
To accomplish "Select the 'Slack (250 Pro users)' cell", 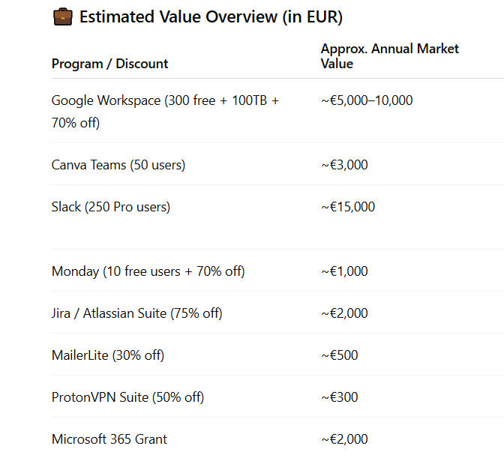I will click(x=111, y=207).
